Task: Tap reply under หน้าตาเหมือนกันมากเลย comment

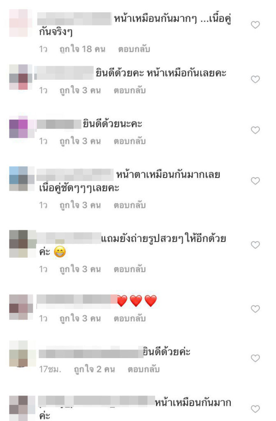Action: coord(130,205)
